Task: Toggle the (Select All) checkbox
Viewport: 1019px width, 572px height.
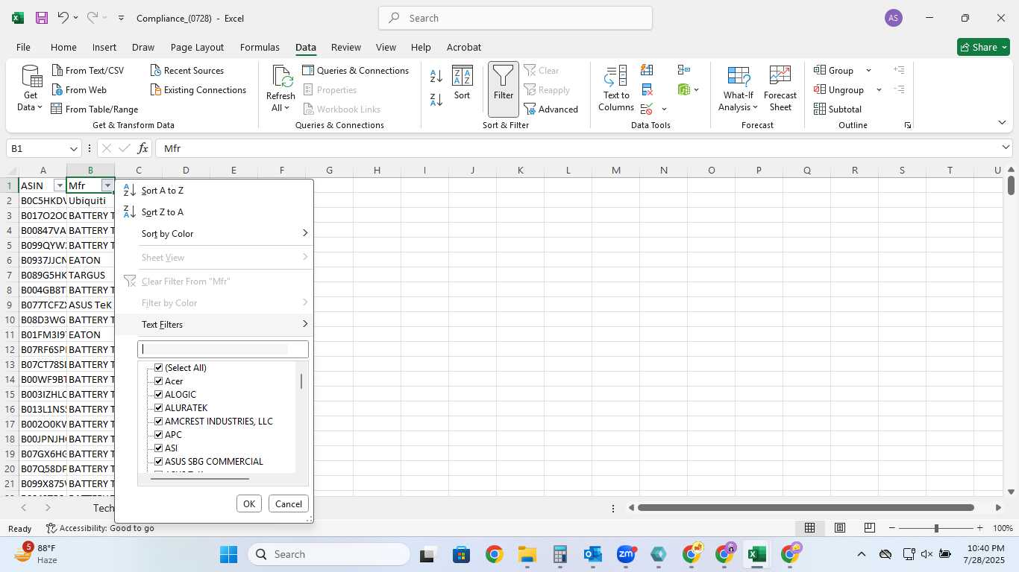Action: point(158,368)
